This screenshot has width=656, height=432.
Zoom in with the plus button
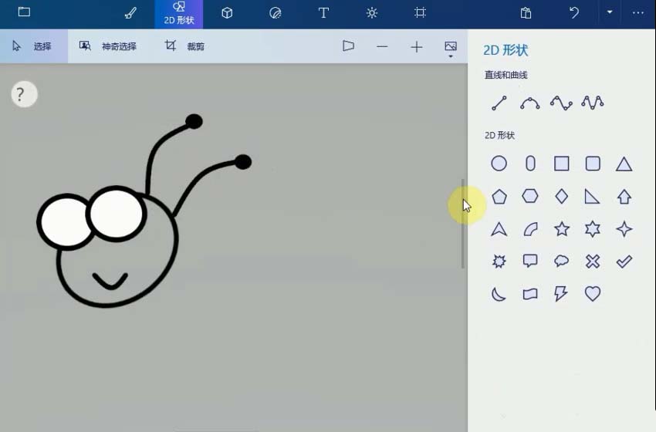pyautogui.click(x=416, y=47)
